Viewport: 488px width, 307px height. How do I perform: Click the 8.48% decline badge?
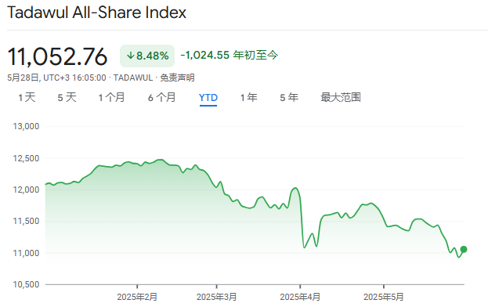tap(147, 56)
